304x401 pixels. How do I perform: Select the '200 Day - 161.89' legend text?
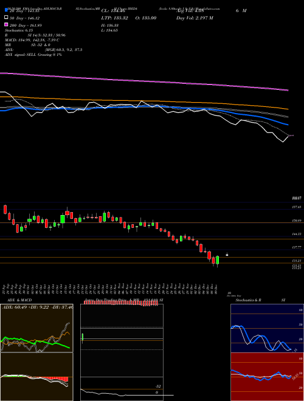click(26, 26)
